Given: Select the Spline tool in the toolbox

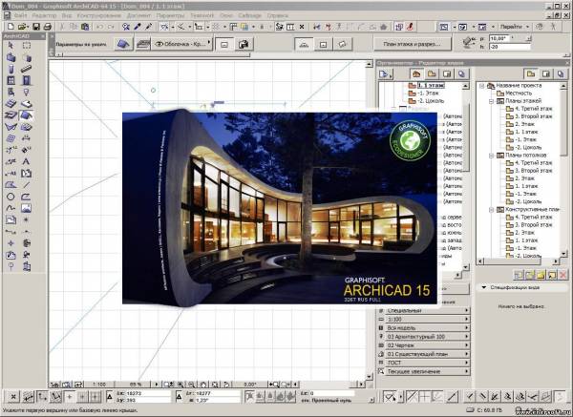Looking at the screenshot, I should coord(11,208).
